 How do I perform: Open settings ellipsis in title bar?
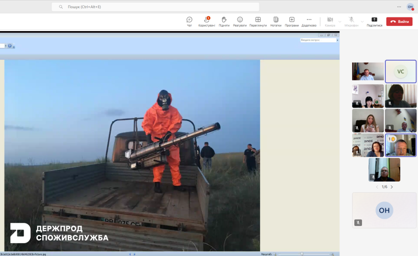(399, 7)
